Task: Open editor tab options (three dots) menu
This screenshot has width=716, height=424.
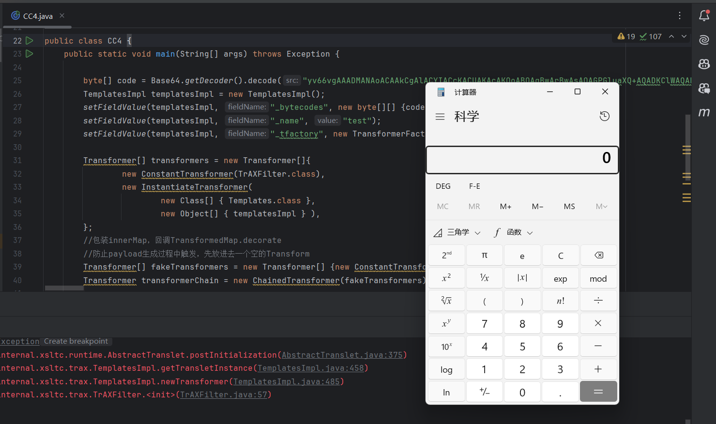Action: pyautogui.click(x=680, y=15)
